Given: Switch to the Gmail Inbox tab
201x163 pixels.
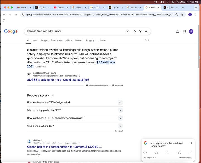Looking at the screenshot, I should coord(23,8).
